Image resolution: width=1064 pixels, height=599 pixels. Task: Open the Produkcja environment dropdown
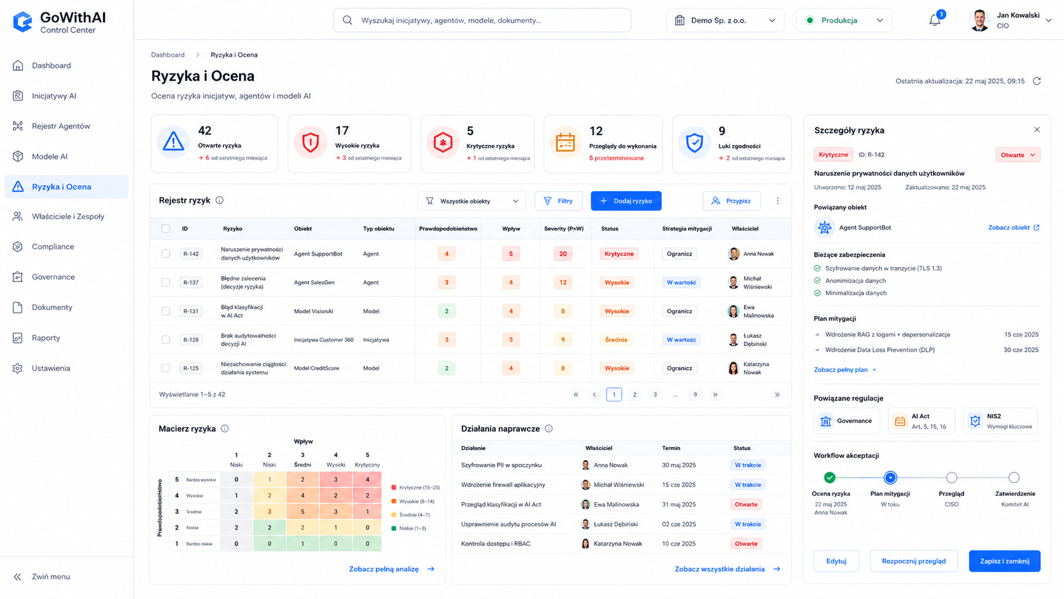(844, 20)
